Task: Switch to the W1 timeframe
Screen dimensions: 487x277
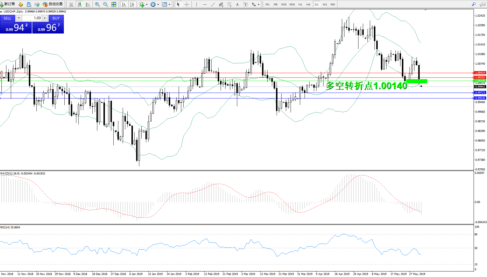Action: coord(325,4)
